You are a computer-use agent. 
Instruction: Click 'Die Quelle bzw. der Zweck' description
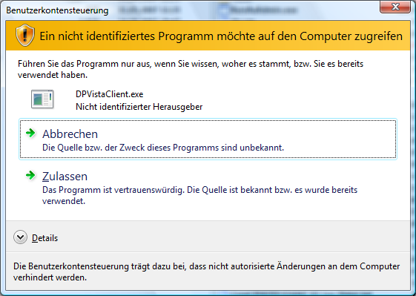click(163, 148)
